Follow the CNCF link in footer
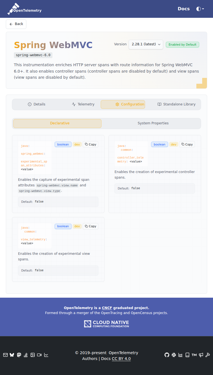 point(107,308)
